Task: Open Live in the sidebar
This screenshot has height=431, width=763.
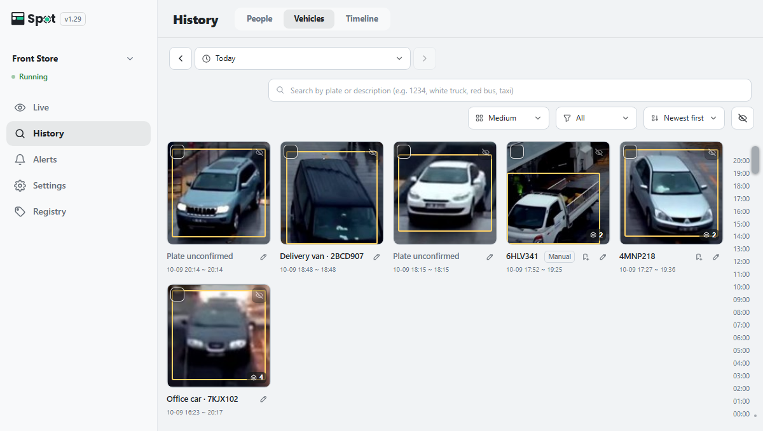Action: pyautogui.click(x=78, y=108)
